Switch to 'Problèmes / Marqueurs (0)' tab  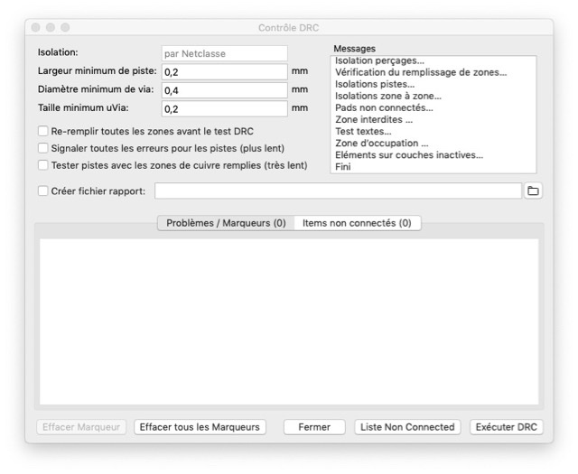pos(226,223)
